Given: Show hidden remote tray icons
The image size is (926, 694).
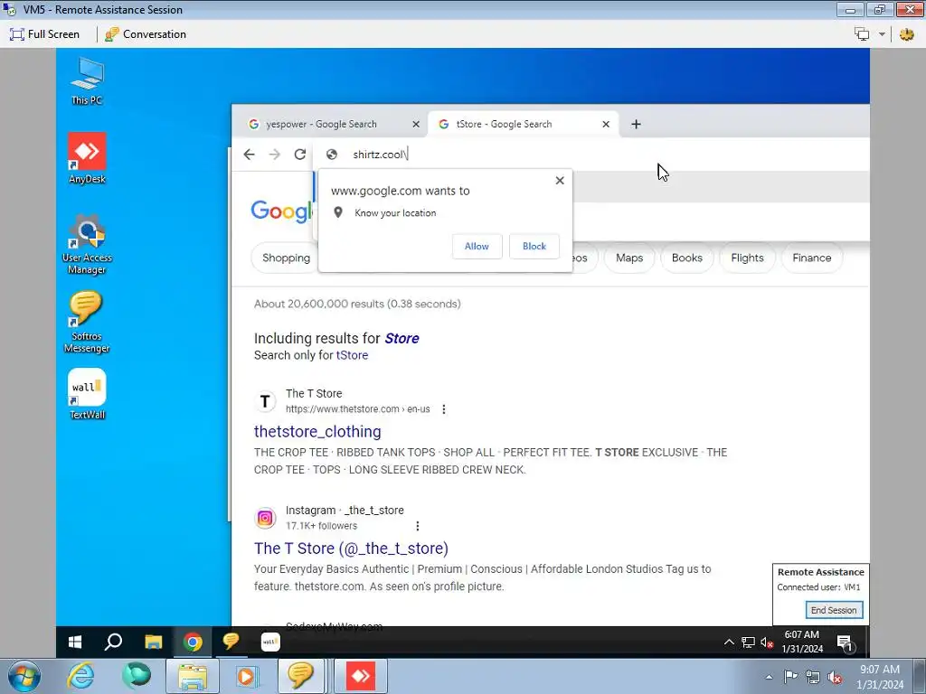Looking at the screenshot, I should [x=729, y=642].
